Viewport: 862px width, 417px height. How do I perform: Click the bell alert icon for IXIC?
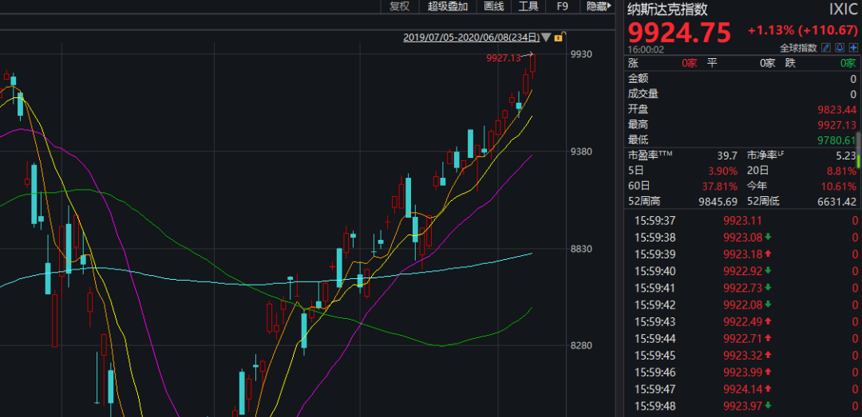coord(840,48)
